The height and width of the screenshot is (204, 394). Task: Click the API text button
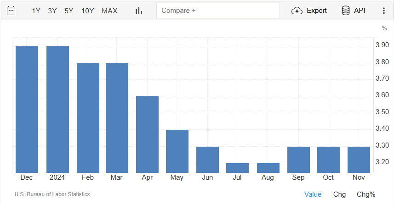tap(360, 11)
